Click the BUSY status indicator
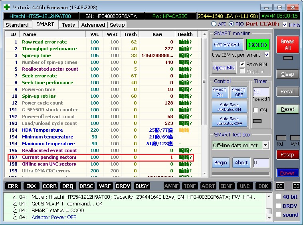Image resolution: width=303 pixels, height=225 pixels. click(x=142, y=186)
